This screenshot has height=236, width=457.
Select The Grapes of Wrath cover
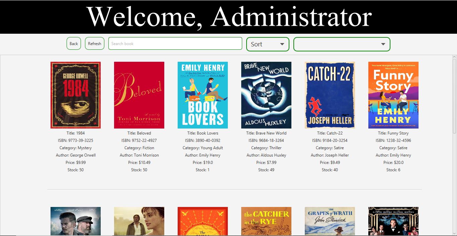(x=330, y=221)
